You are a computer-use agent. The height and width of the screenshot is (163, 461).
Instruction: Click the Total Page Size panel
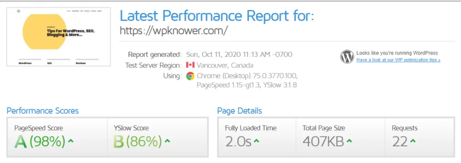pos(340,137)
